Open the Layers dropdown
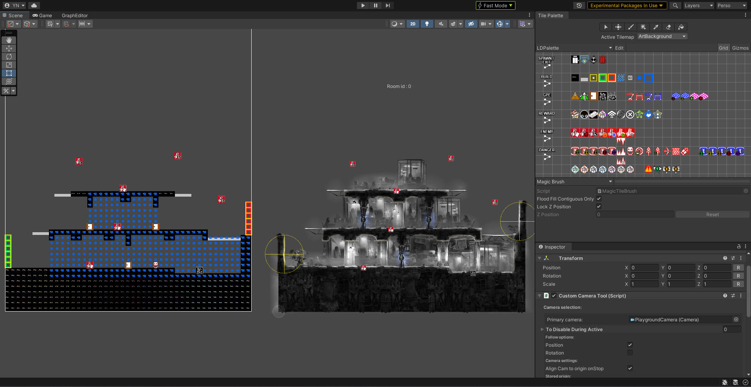The image size is (751, 387). pos(698,5)
